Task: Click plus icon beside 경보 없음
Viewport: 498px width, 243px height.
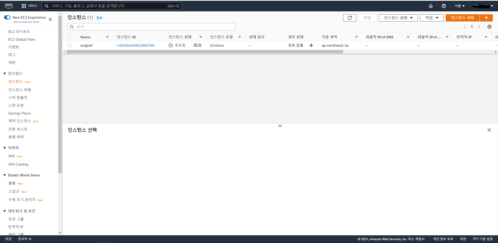Action: tap(311, 45)
